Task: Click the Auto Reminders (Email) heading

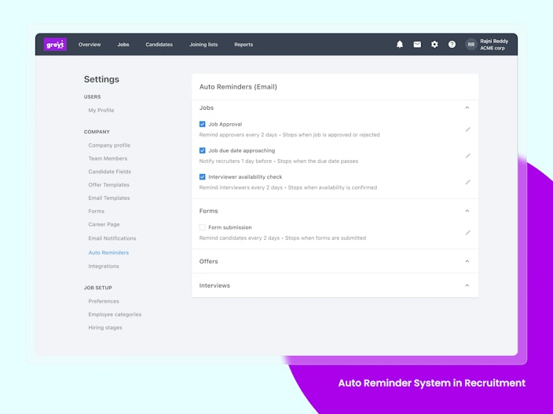Action: [x=238, y=87]
